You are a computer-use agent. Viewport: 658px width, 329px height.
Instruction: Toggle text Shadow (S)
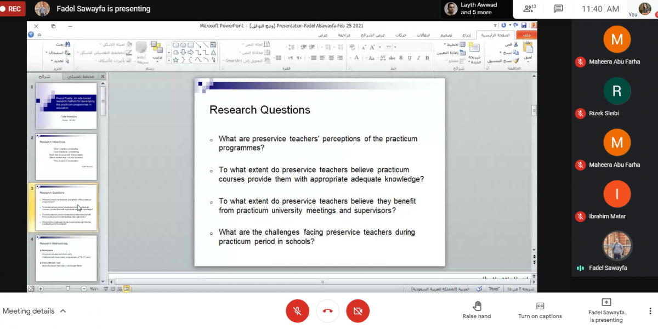click(401, 58)
